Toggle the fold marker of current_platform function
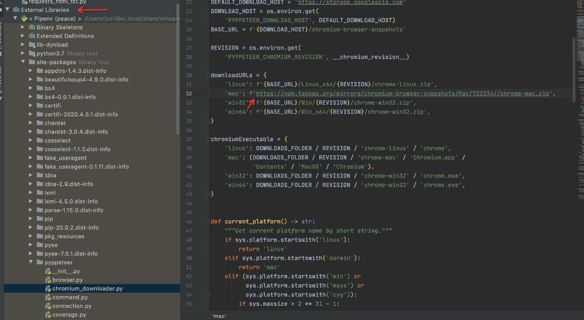Image resolution: width=584 pixels, height=320 pixels. click(x=208, y=222)
